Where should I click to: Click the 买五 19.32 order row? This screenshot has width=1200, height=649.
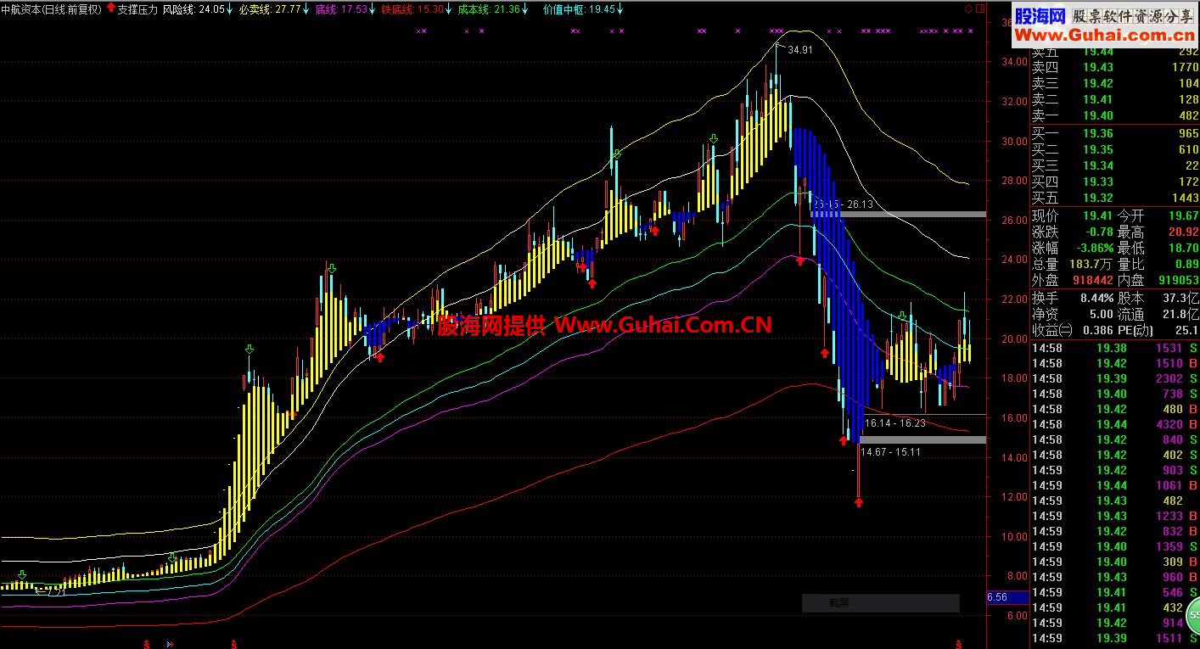[x=1115, y=198]
